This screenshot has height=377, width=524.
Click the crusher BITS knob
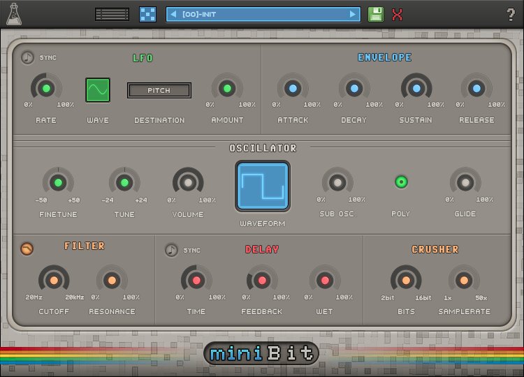(x=406, y=280)
